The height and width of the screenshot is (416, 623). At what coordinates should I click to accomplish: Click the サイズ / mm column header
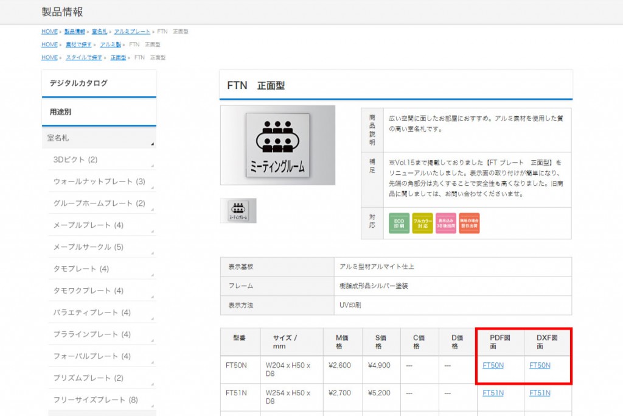pos(291,342)
